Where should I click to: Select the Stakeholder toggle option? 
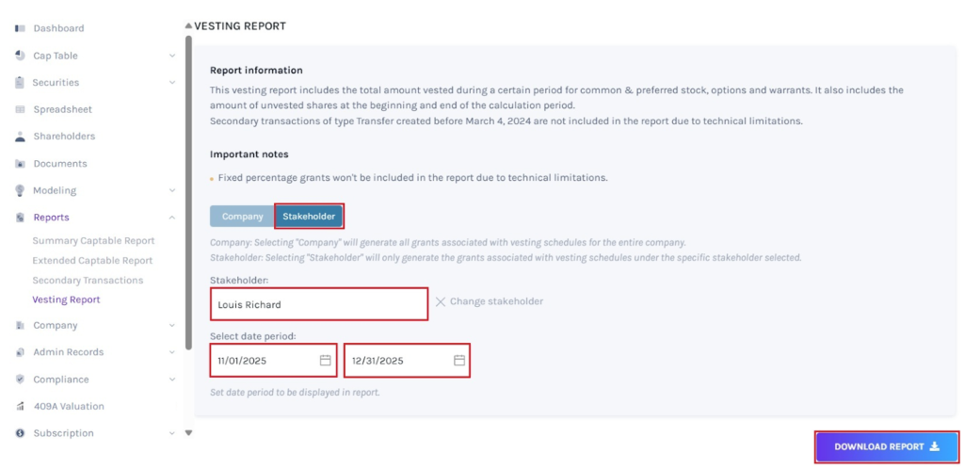[x=309, y=217]
